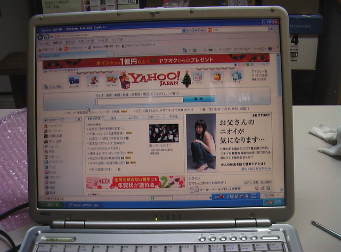Screen dimensions: 341x252
Task: Click the IE Help question mark icon
Action: tap(270, 48)
